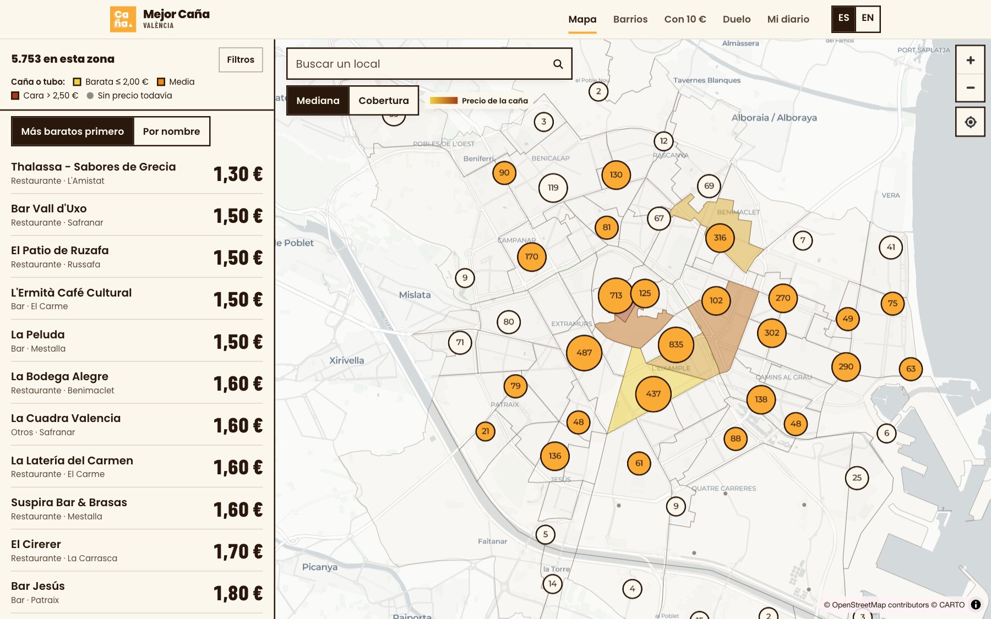This screenshot has width=991, height=619.
Task: Switch language to ES
Action: pos(843,18)
